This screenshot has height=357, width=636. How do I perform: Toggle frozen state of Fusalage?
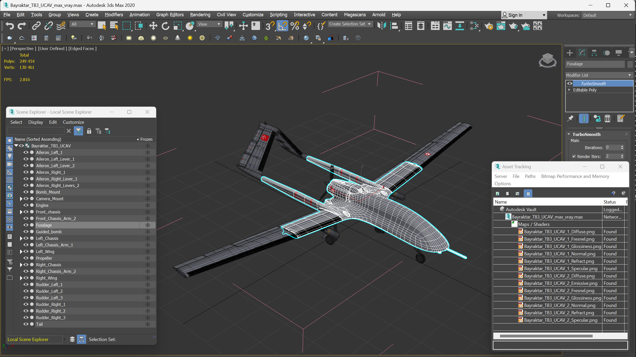click(147, 225)
